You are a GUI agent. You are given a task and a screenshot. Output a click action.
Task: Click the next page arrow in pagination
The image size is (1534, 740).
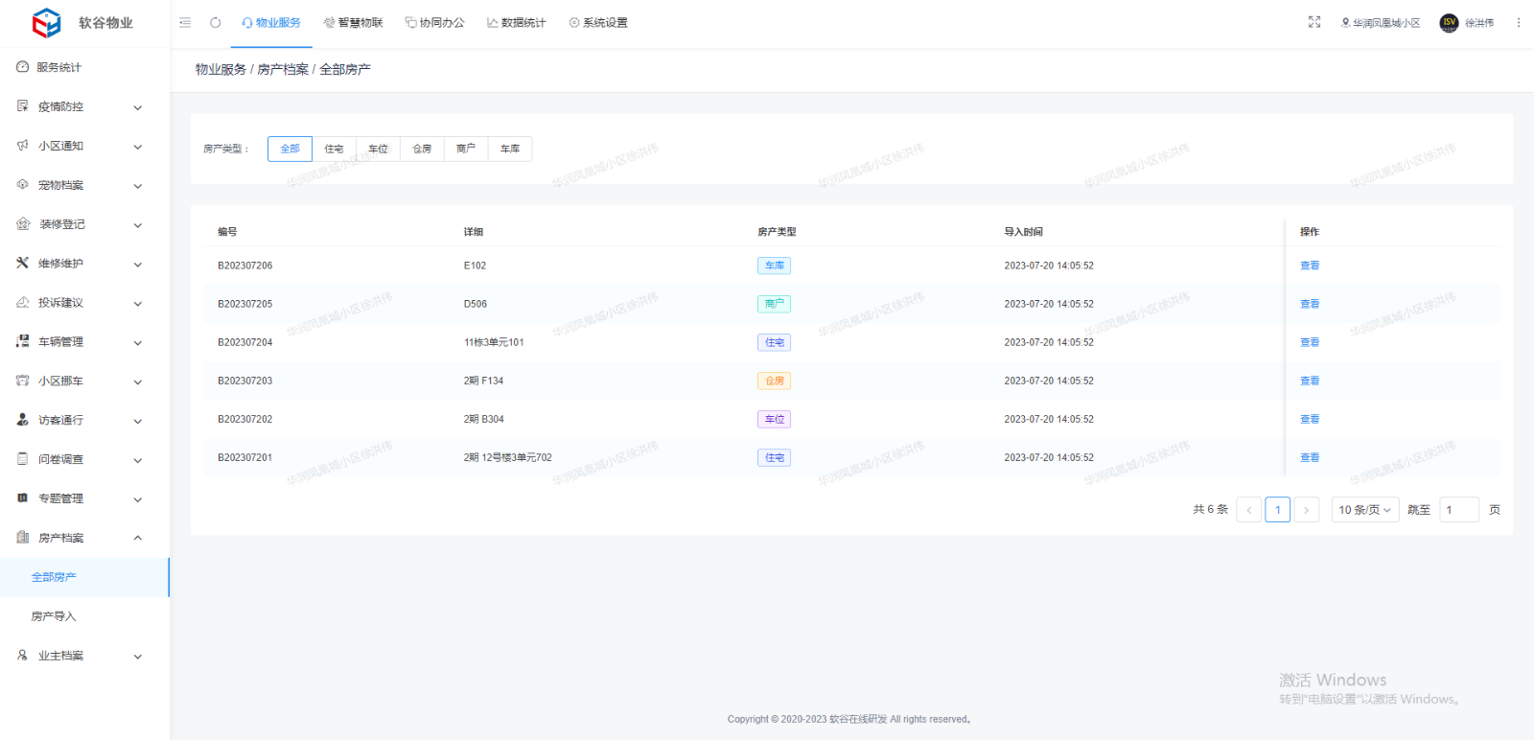[1306, 510]
